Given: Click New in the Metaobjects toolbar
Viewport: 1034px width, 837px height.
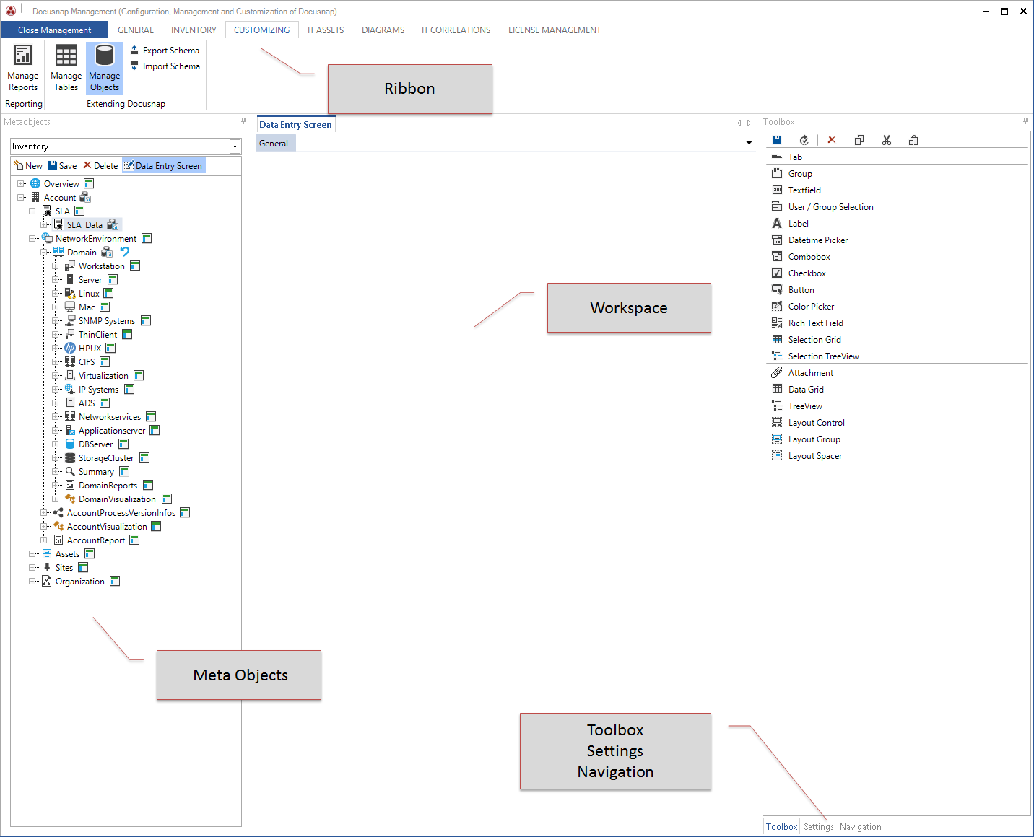Looking at the screenshot, I should tap(28, 165).
